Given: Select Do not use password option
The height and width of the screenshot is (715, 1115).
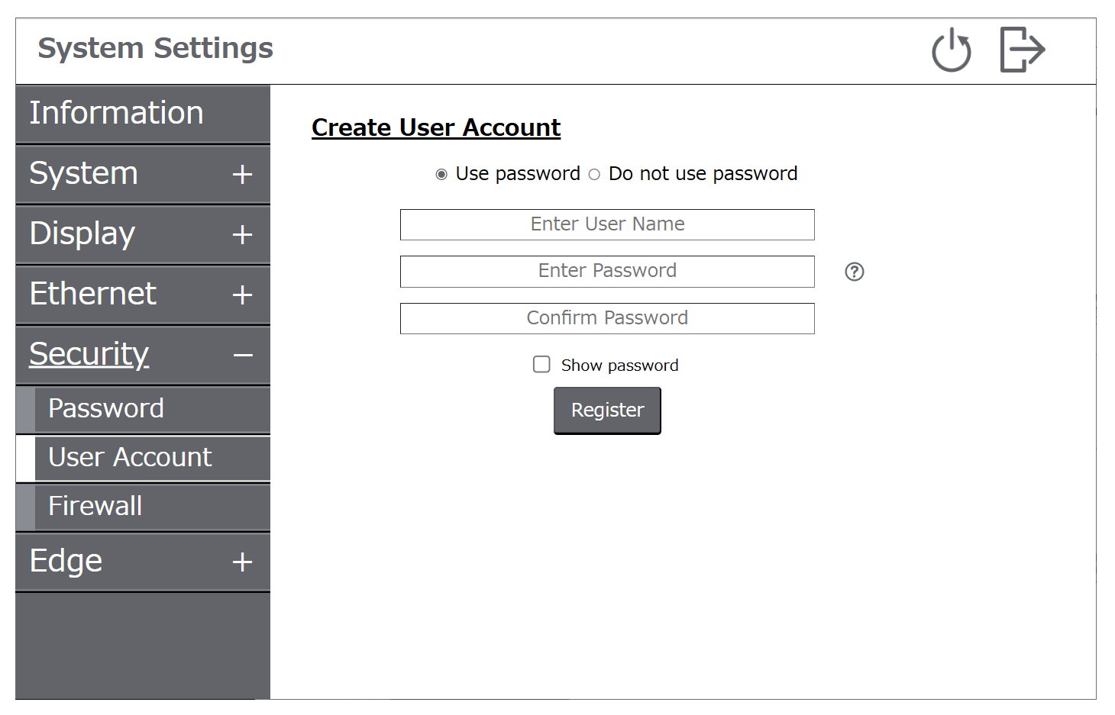Looking at the screenshot, I should pos(594,175).
